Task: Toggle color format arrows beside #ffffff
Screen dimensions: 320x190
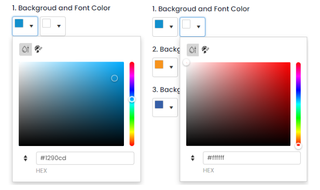Action: (192, 158)
